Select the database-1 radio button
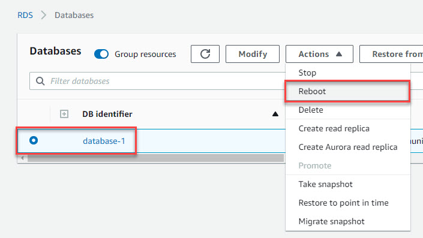Image resolution: width=423 pixels, height=238 pixels. pyautogui.click(x=34, y=140)
